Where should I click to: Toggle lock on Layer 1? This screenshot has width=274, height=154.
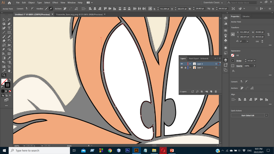click(185, 68)
